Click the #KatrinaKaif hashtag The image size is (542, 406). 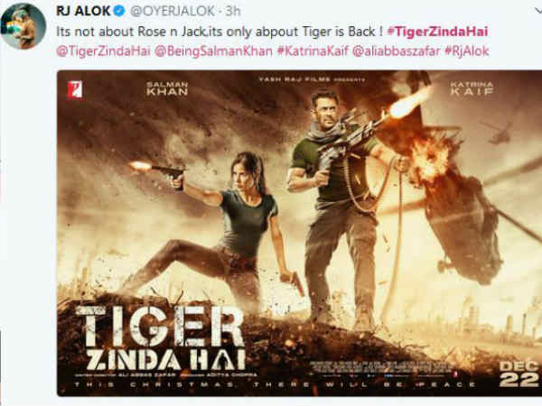point(313,51)
